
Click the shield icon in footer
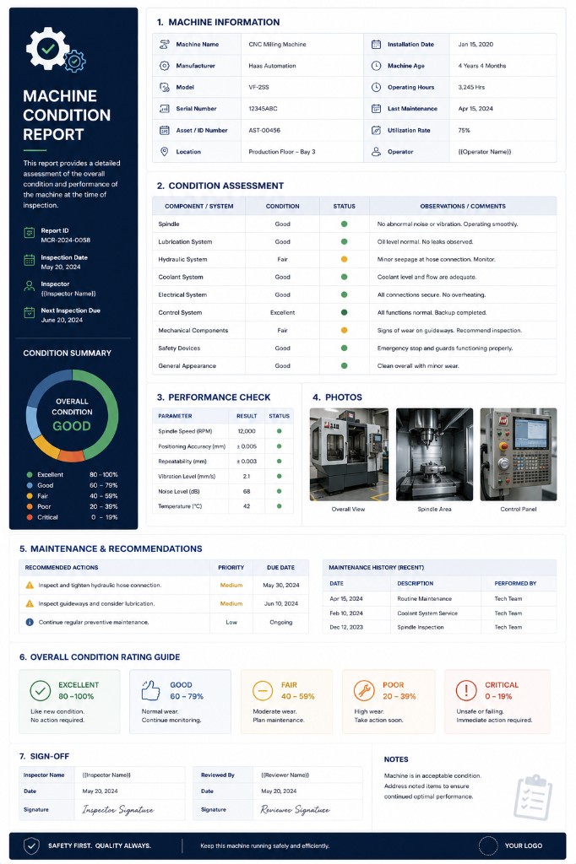[31, 845]
